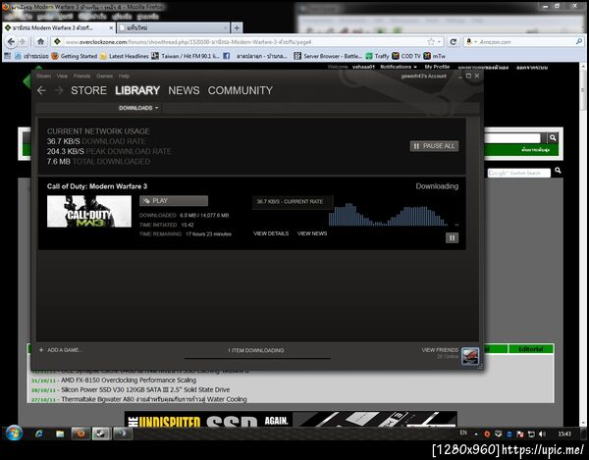Click the Firefox URL address bar
The width and height of the screenshot is (589, 460).
point(241,42)
